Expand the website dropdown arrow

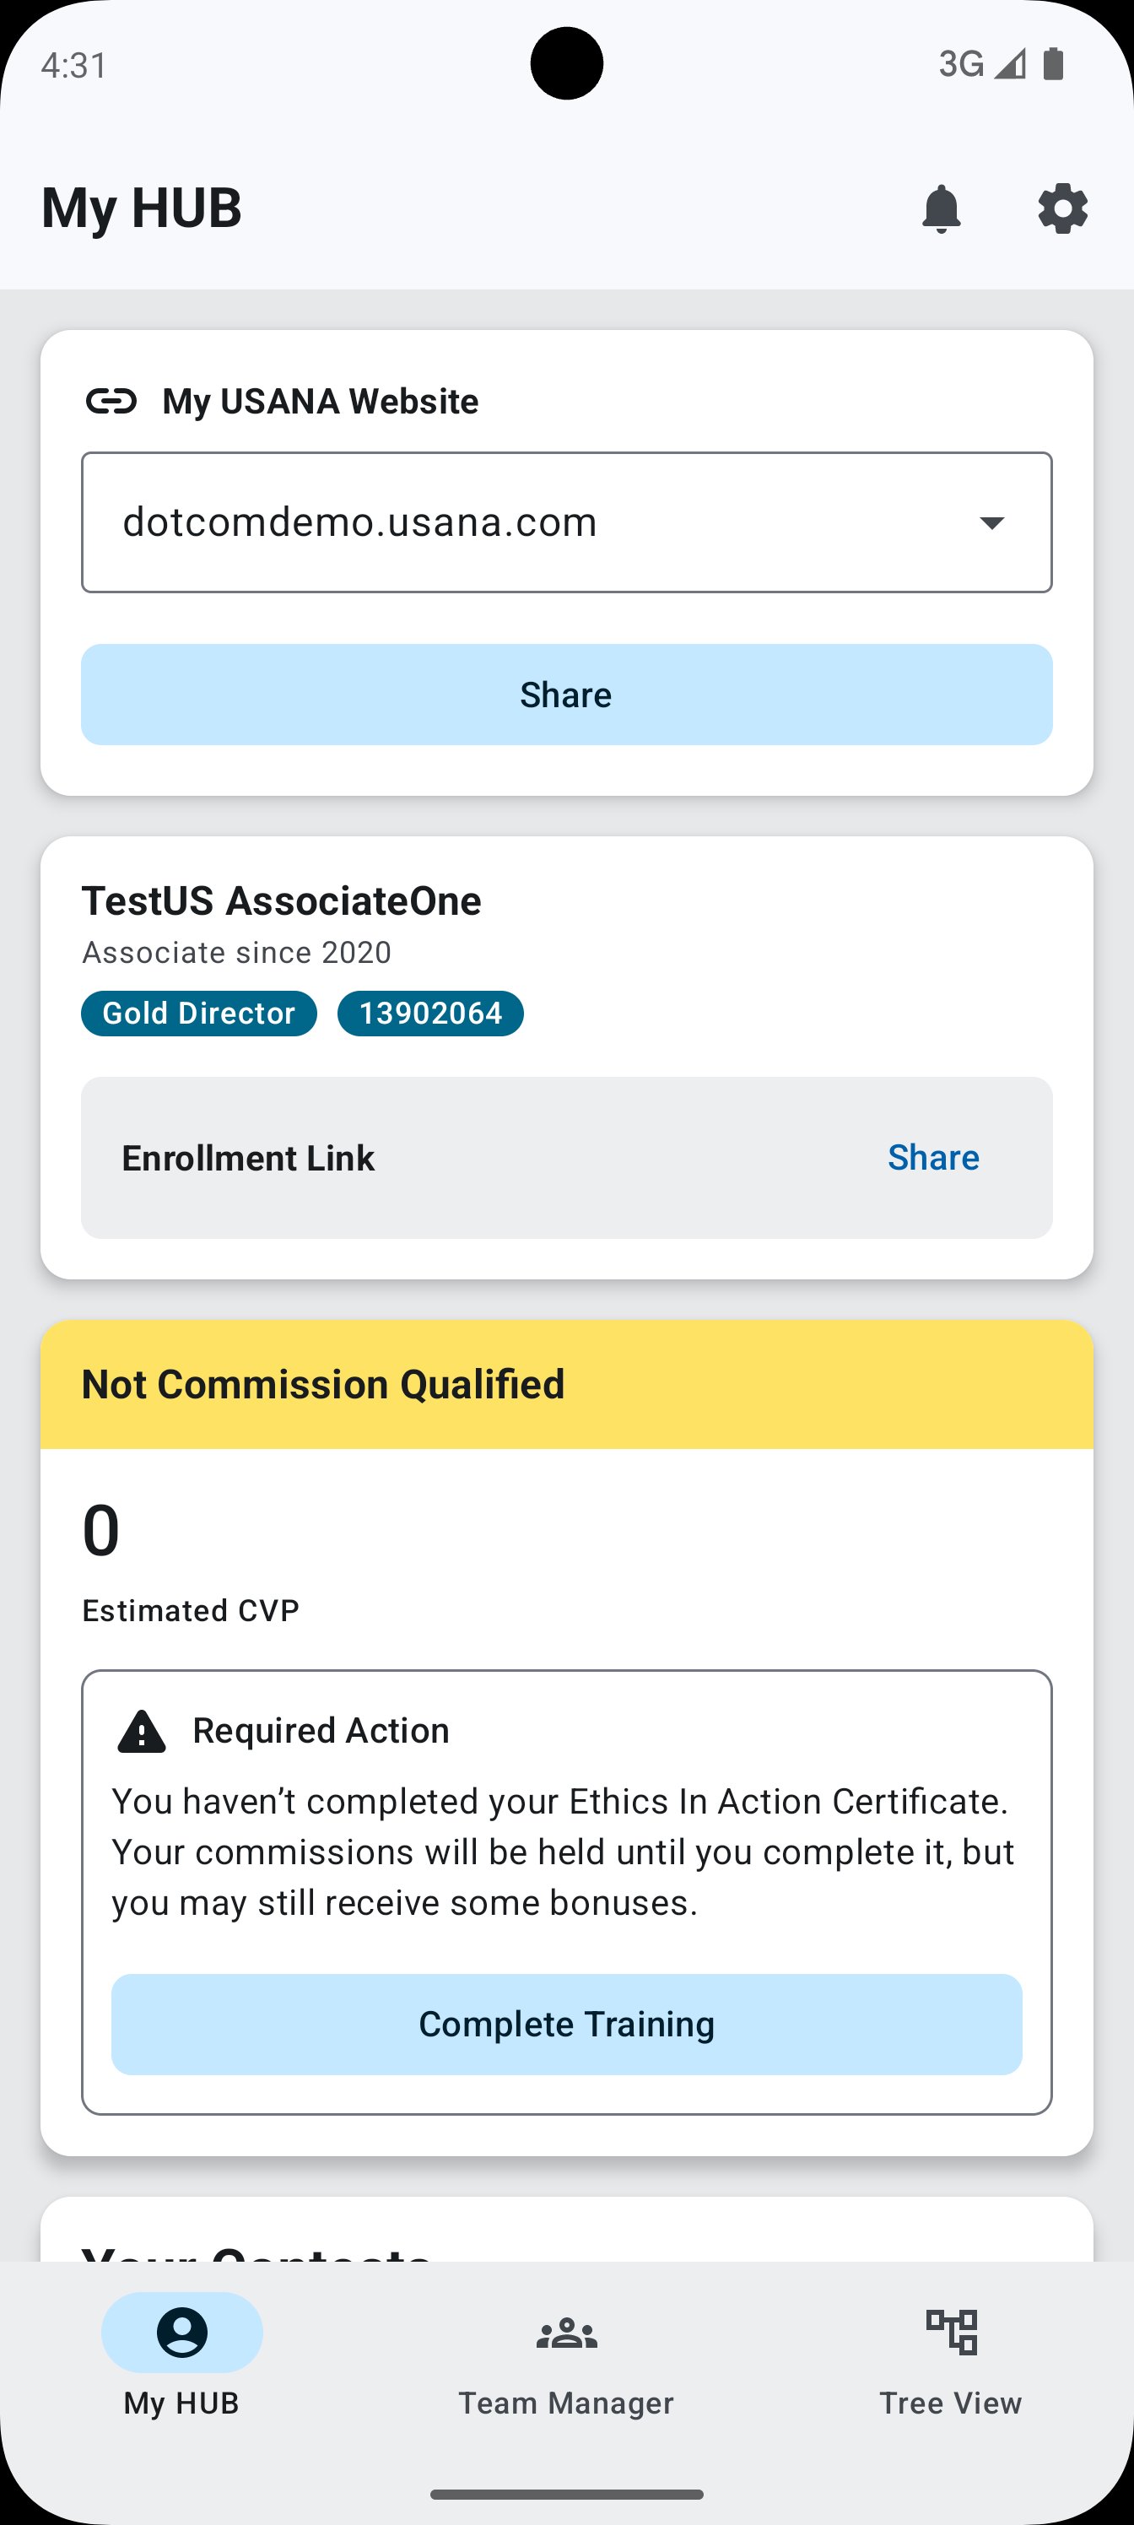tap(992, 522)
